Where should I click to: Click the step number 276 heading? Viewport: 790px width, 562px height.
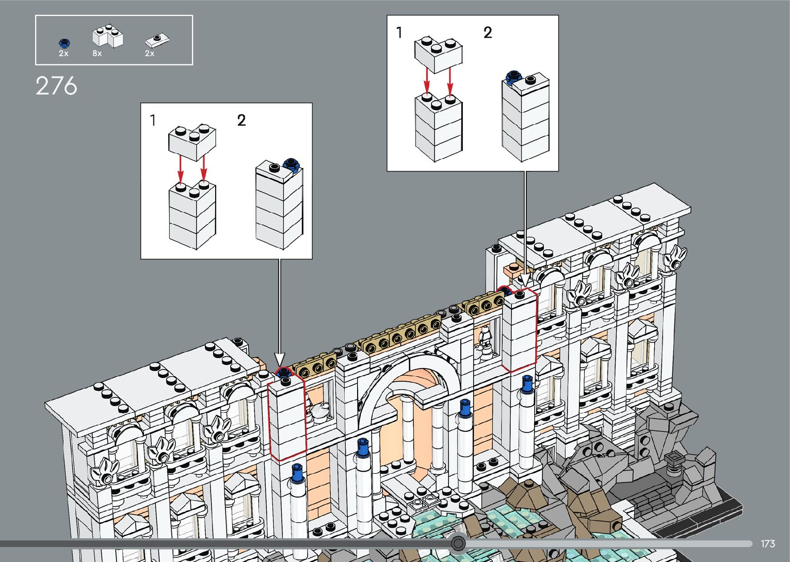point(57,86)
